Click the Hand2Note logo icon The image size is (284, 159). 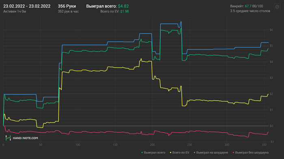[x=8, y=138]
